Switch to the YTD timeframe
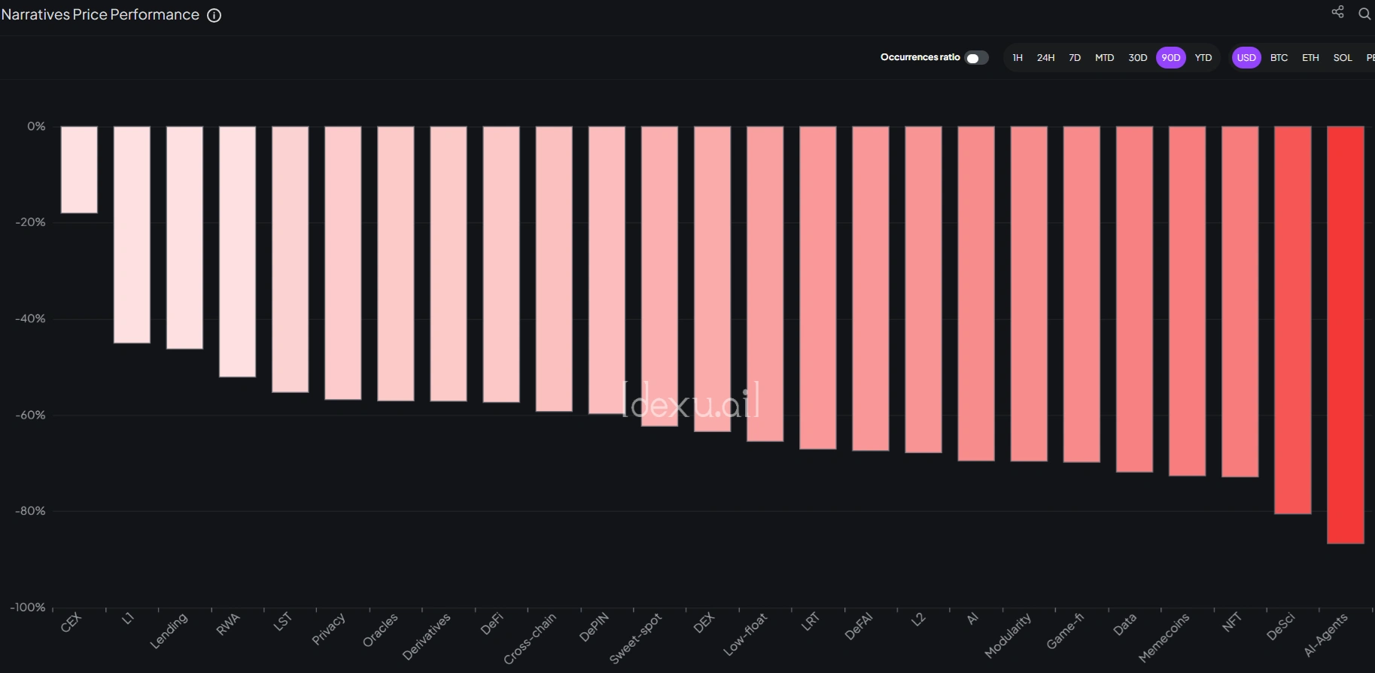The image size is (1375, 673). [1203, 58]
